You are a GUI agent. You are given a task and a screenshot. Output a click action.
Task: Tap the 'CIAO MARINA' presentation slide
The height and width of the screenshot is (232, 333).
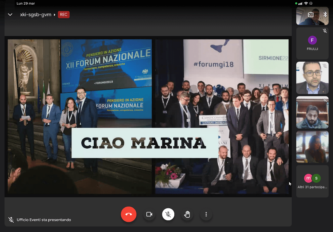(148, 117)
